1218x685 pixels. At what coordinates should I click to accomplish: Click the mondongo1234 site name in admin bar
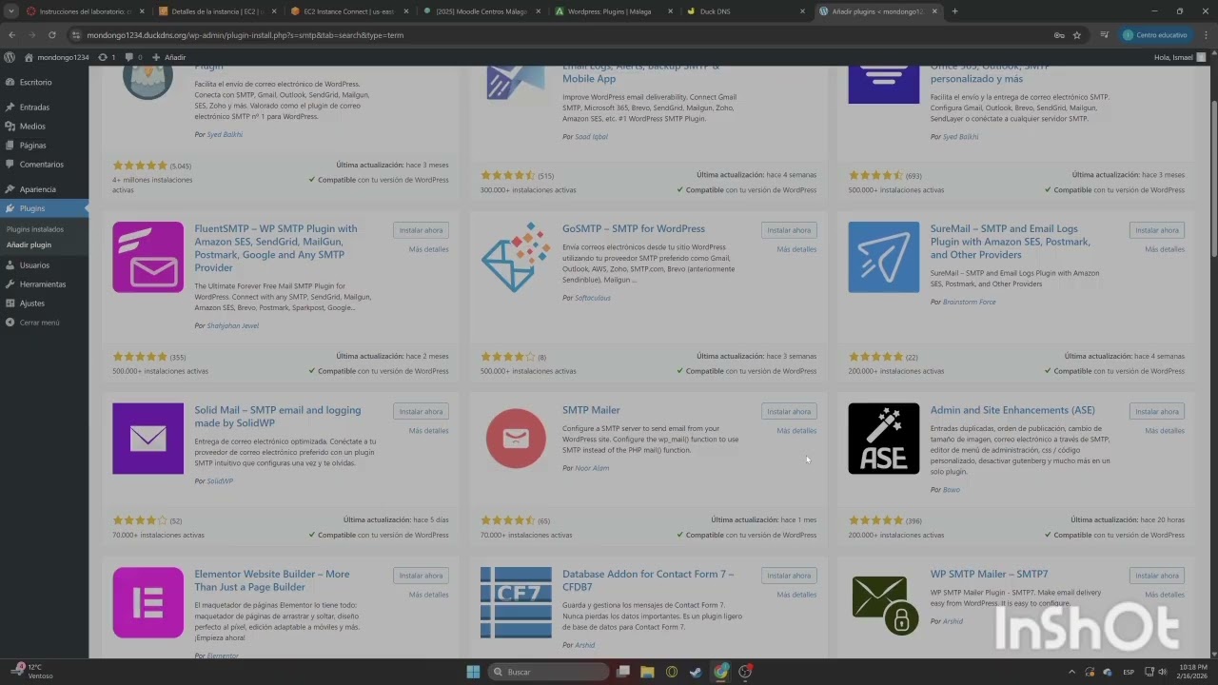click(x=57, y=57)
